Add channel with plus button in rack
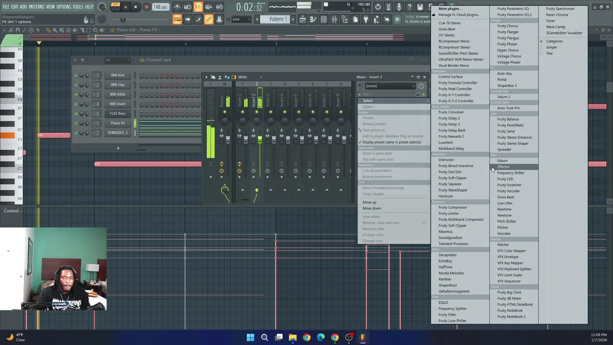The width and height of the screenshot is (613, 345). 118,148
